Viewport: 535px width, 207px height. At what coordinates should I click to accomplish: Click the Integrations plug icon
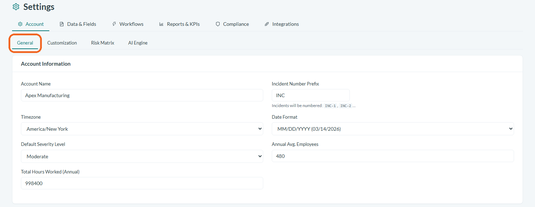coord(267,24)
